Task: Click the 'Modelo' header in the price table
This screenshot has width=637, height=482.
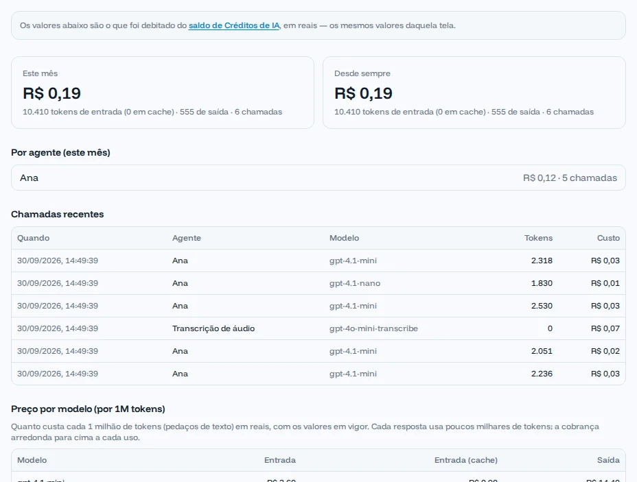Action: [x=32, y=460]
